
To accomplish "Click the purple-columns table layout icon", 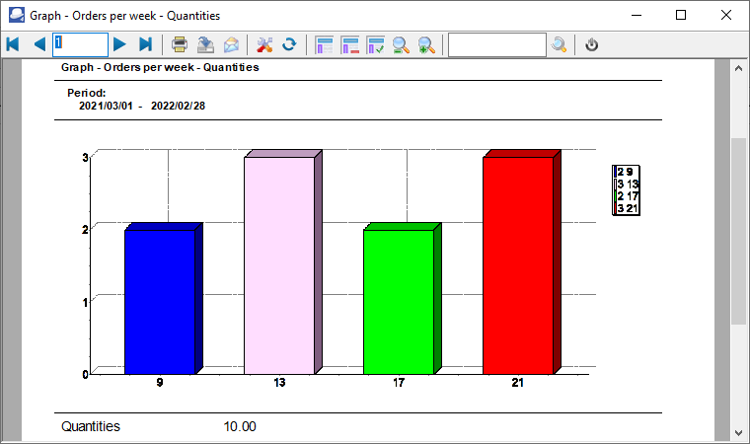I will [x=325, y=45].
